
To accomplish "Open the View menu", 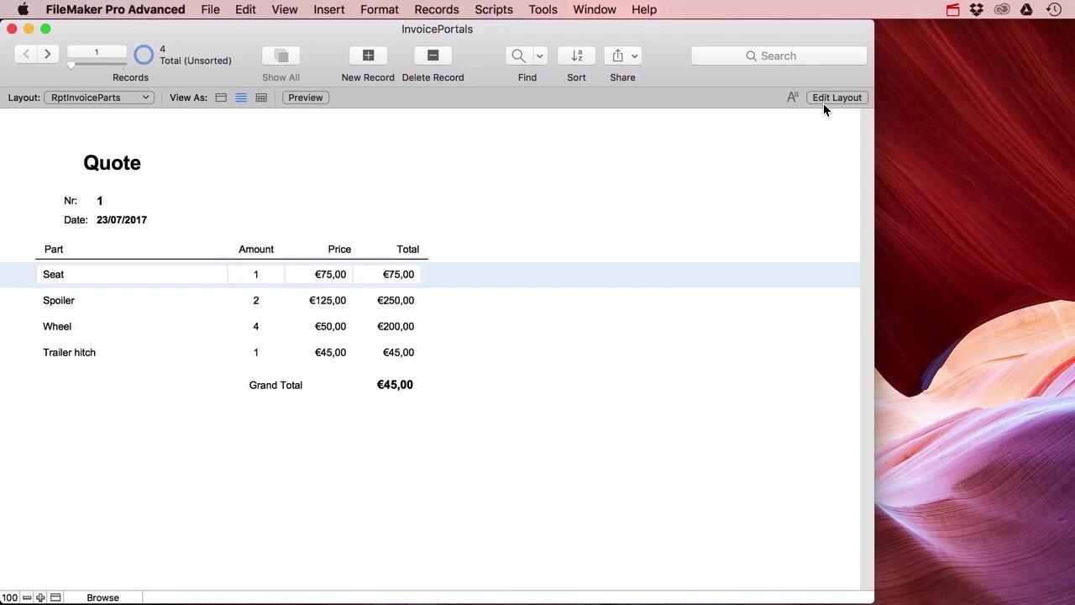I will tap(285, 9).
